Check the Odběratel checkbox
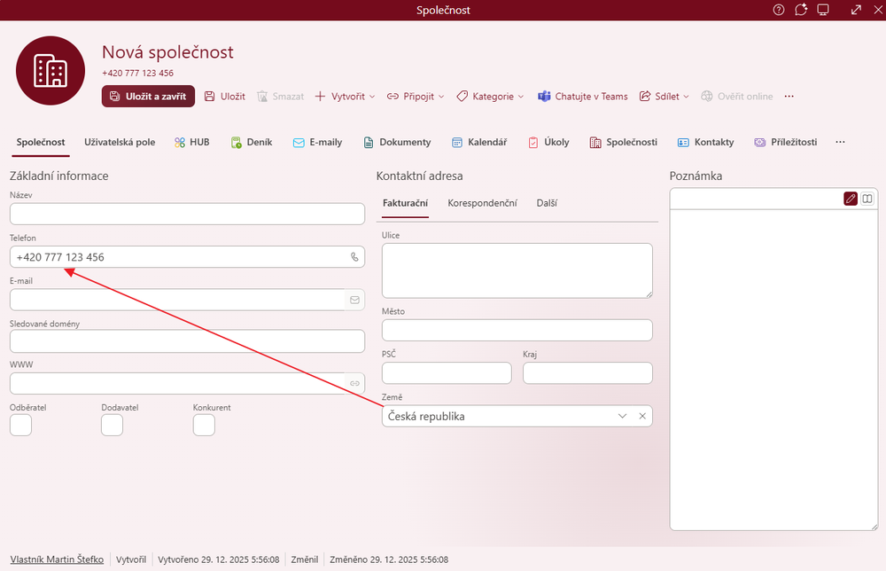Screen dimensions: 886x571 pos(20,426)
